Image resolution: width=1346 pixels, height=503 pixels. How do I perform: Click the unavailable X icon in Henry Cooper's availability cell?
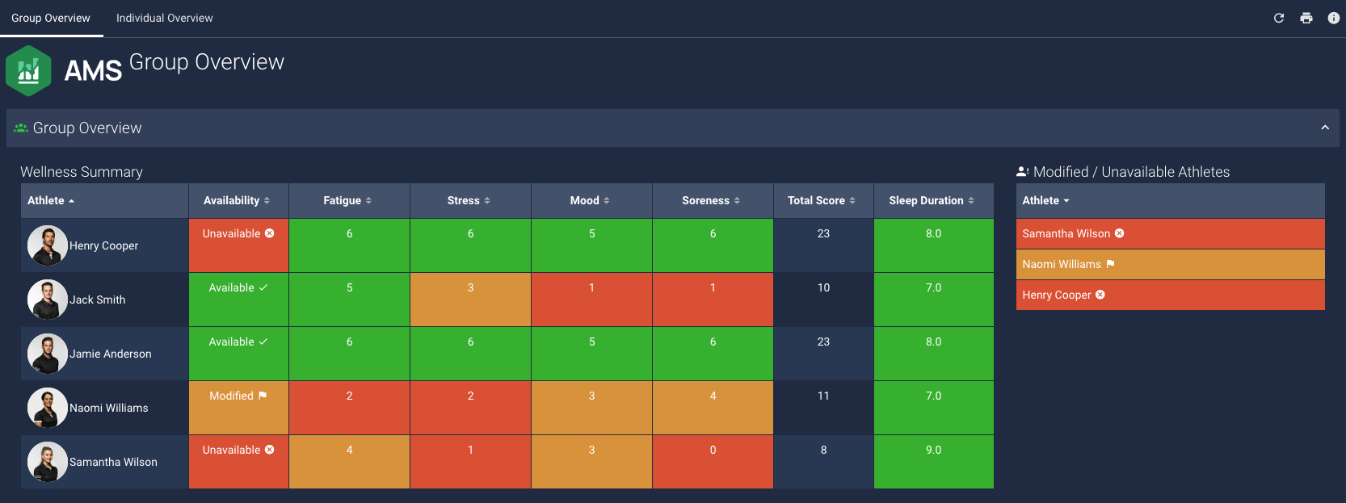tap(270, 233)
